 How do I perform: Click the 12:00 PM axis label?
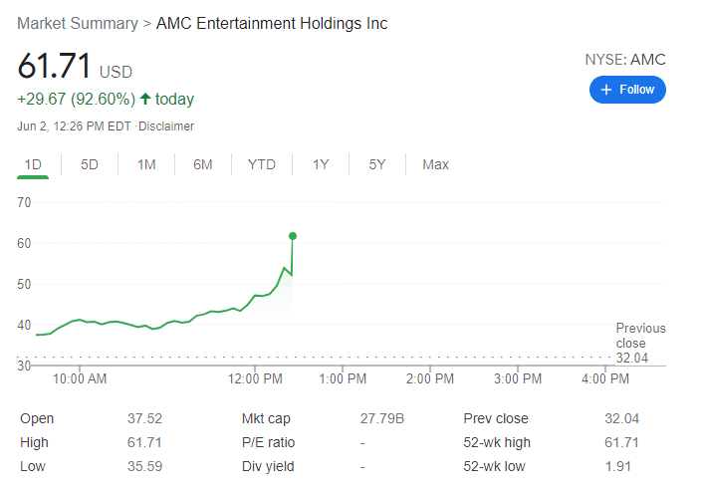click(x=257, y=378)
